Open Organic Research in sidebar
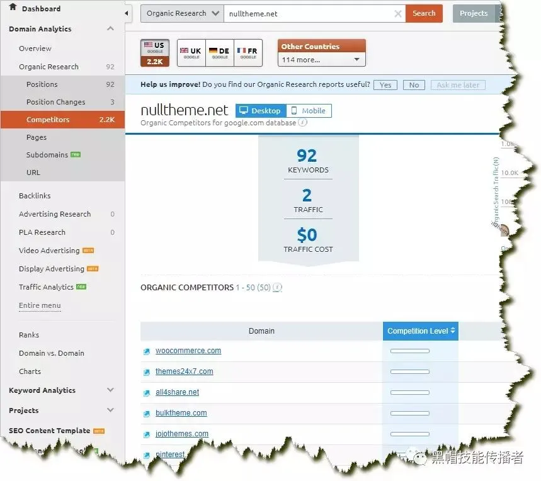Image resolution: width=541 pixels, height=481 pixels. tap(48, 67)
